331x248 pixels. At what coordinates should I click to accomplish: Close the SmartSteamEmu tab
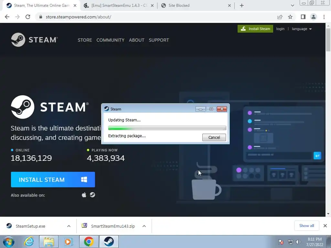[152, 5]
